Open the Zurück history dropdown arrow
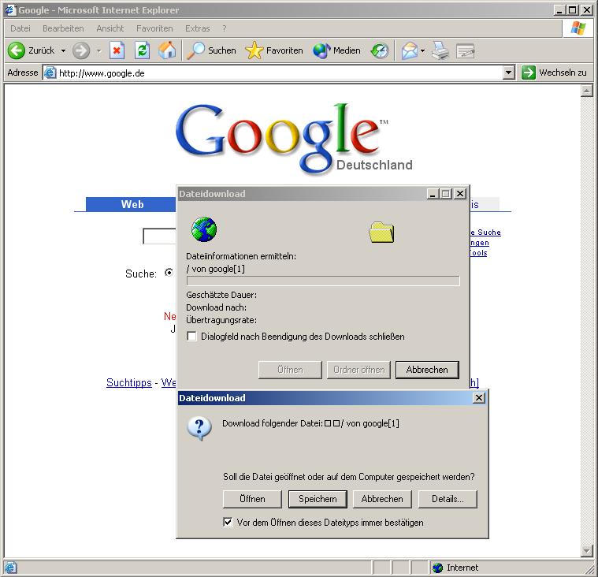 tap(63, 50)
